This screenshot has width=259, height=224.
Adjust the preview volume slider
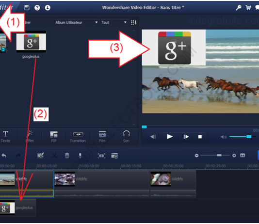pyautogui.click(x=249, y=137)
